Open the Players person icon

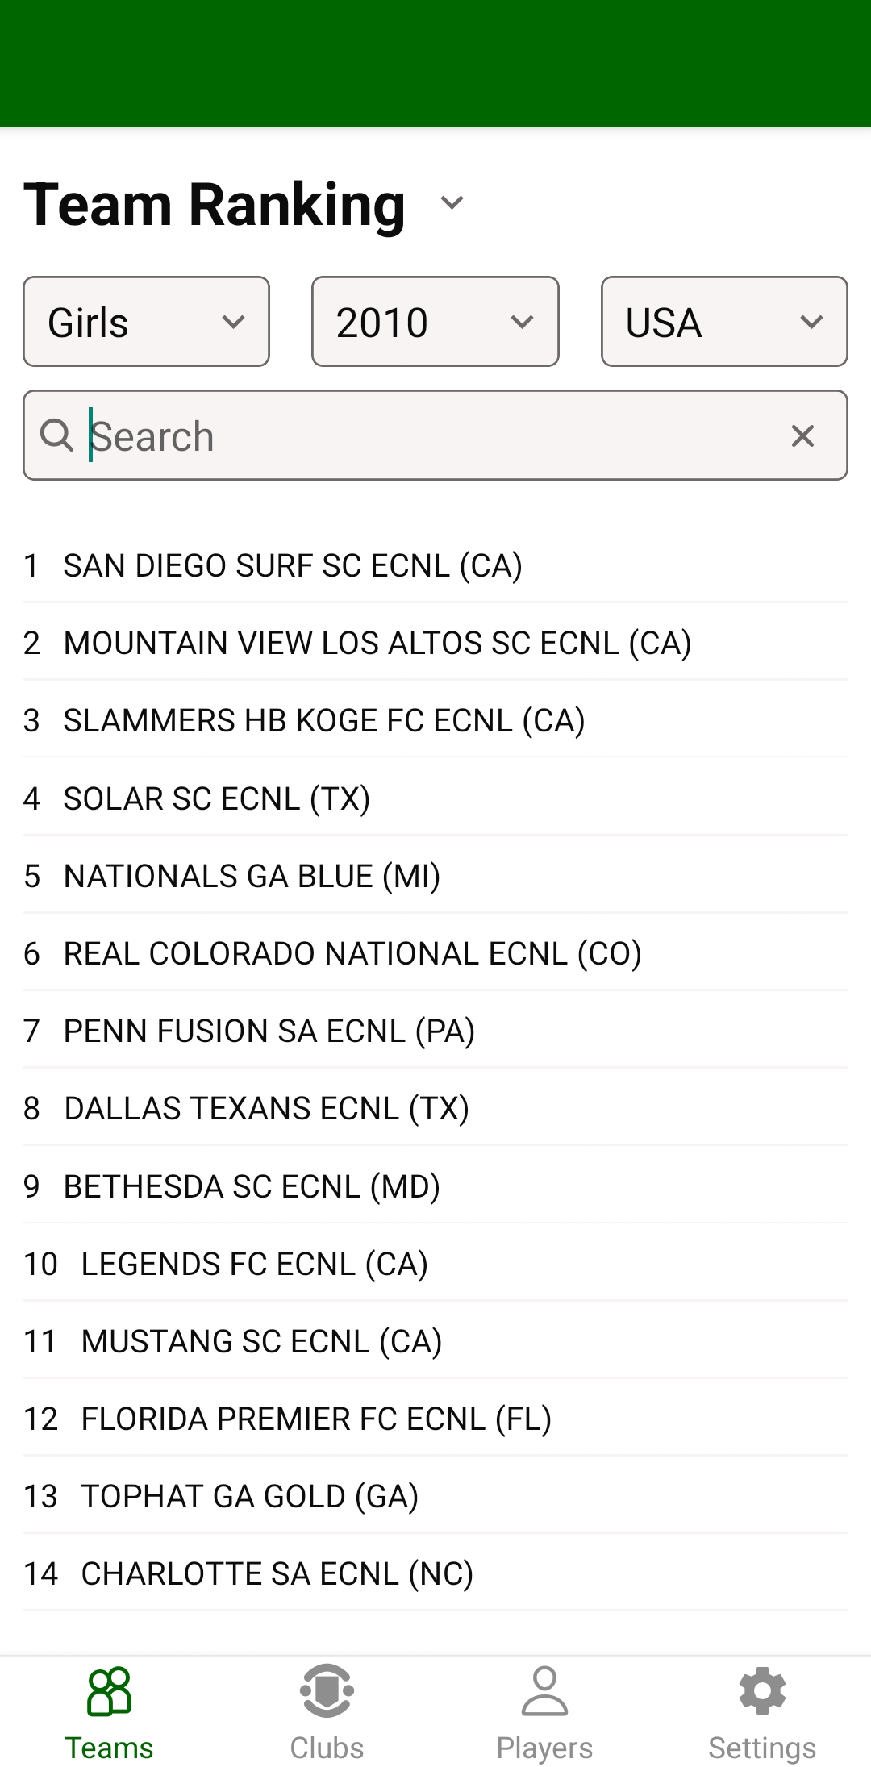click(x=544, y=1691)
